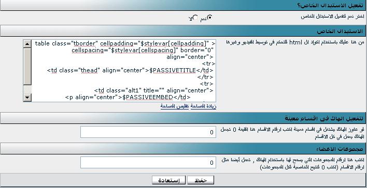Select the نعم (yes) radio button

point(210,18)
